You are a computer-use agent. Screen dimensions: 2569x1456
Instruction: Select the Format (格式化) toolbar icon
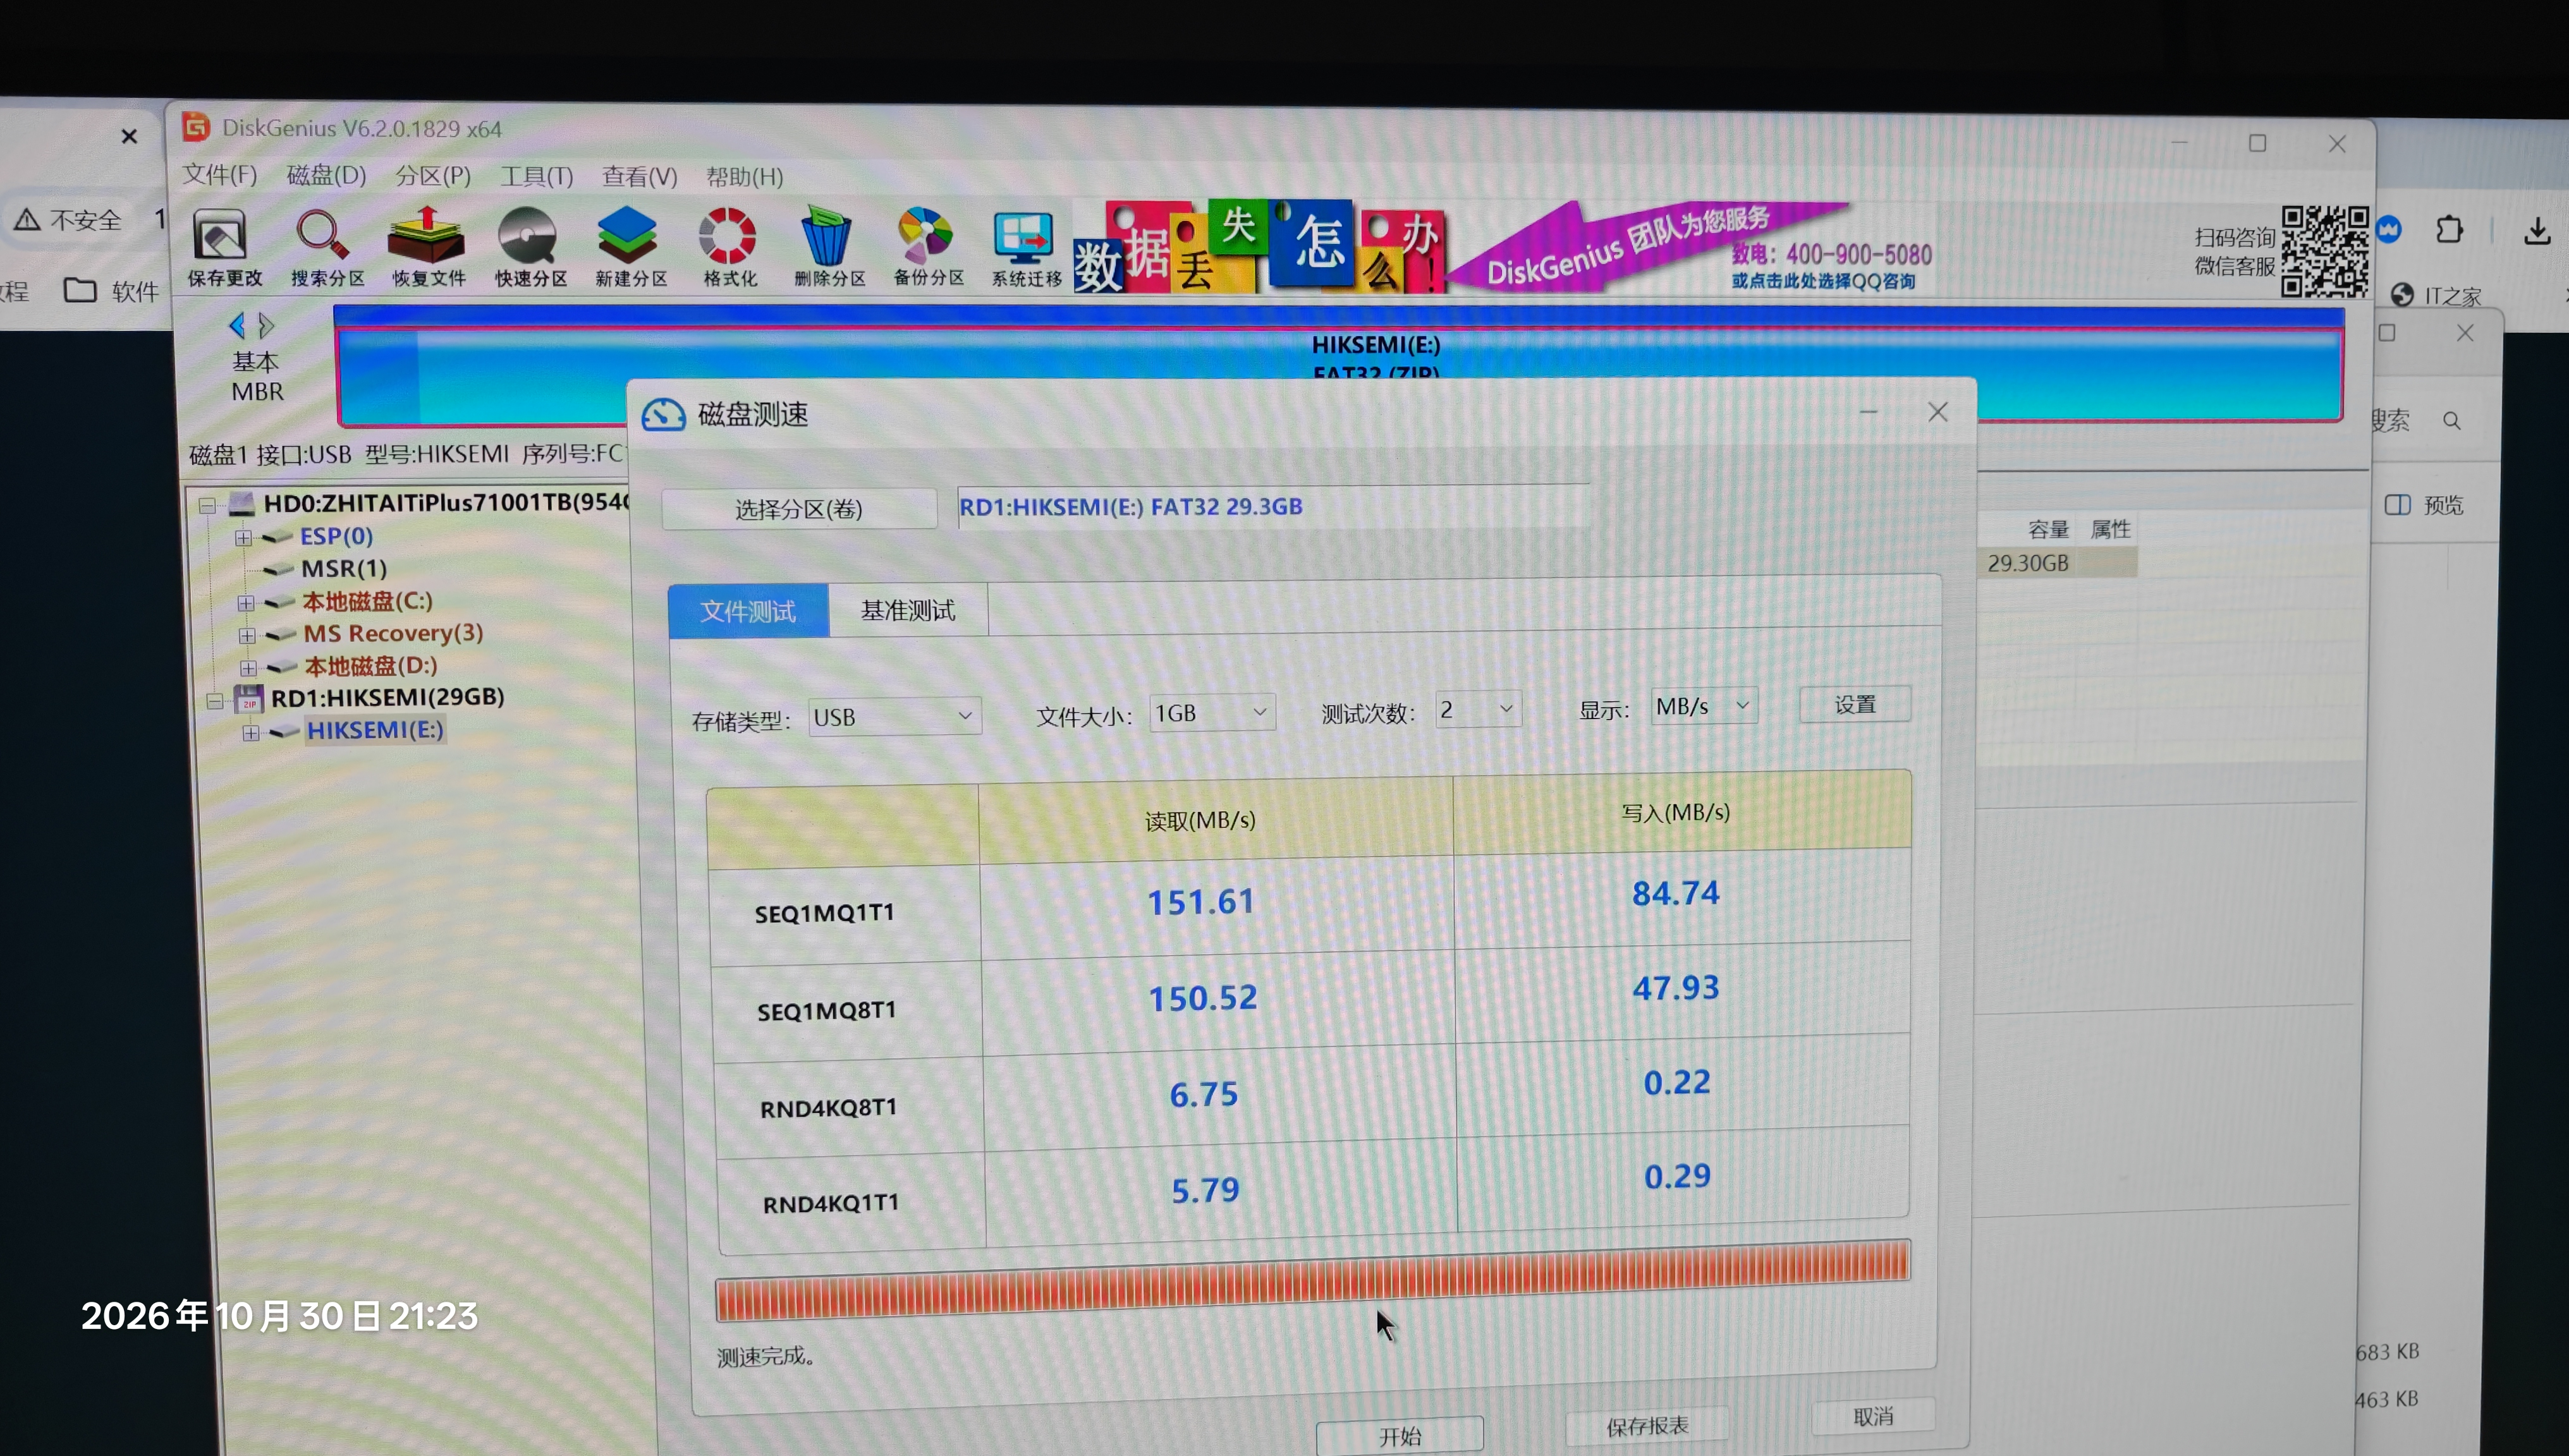point(729,248)
